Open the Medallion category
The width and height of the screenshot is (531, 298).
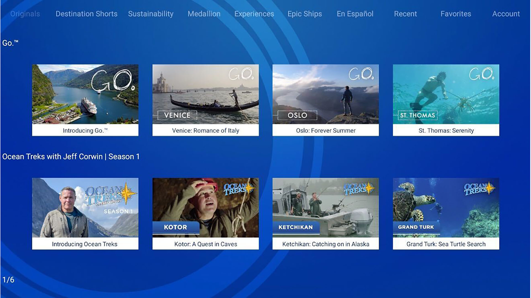pos(204,14)
